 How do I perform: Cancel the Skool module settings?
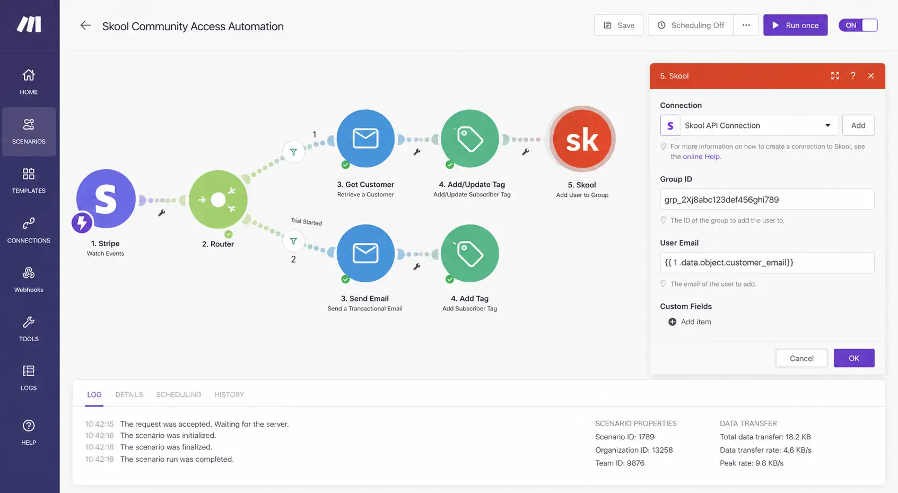pos(801,358)
